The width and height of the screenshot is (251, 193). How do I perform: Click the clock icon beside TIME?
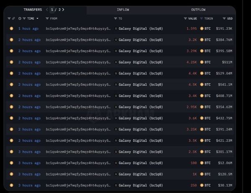20,18
